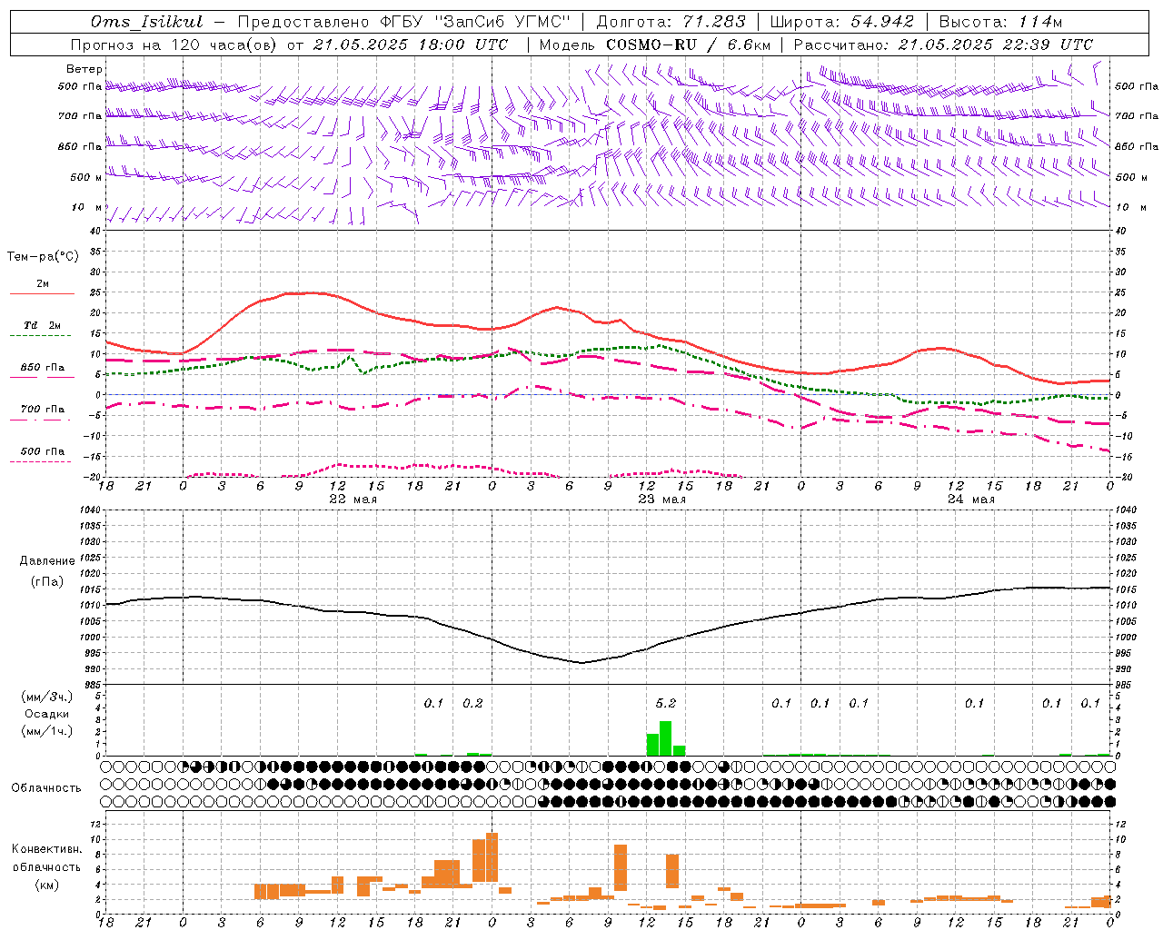The image size is (1163, 930).
Task: Click the "0.2" precipitation total value
Action: coord(472,703)
